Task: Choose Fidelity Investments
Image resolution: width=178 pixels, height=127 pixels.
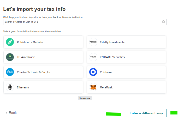Action: [x=127, y=42]
